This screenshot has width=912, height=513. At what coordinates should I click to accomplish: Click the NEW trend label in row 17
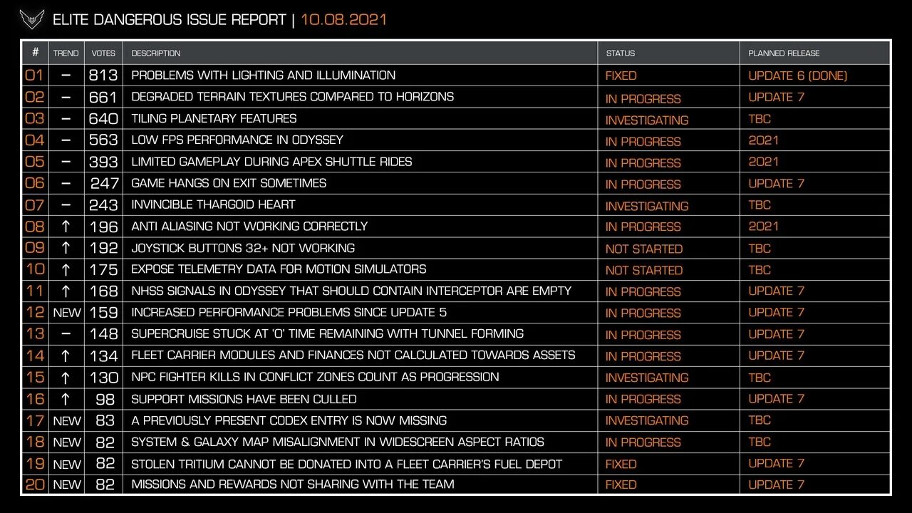pos(67,421)
